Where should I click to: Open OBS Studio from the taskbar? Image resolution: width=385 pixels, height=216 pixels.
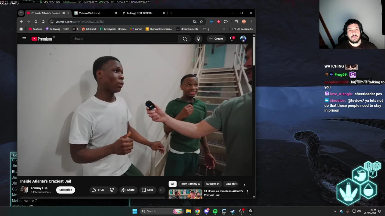[x=242, y=211]
